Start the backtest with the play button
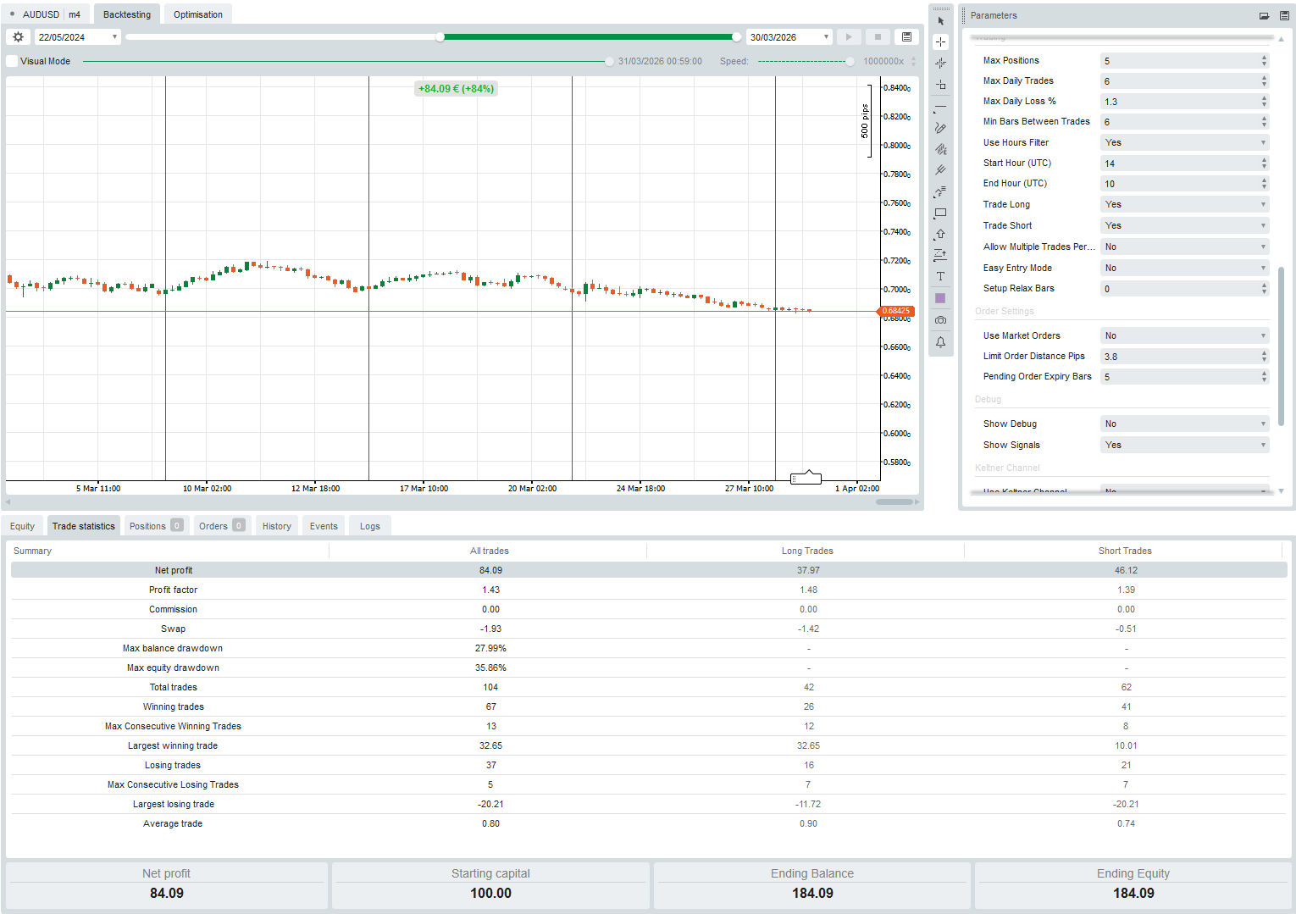 (x=849, y=36)
